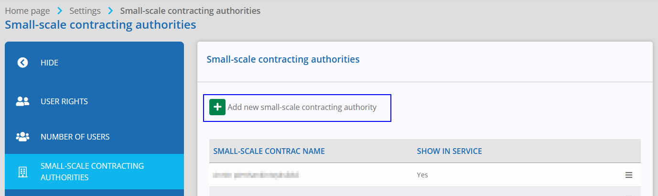The height and width of the screenshot is (196, 658).
Task: Click Add new small-scale contracting authority text
Action: (x=302, y=107)
